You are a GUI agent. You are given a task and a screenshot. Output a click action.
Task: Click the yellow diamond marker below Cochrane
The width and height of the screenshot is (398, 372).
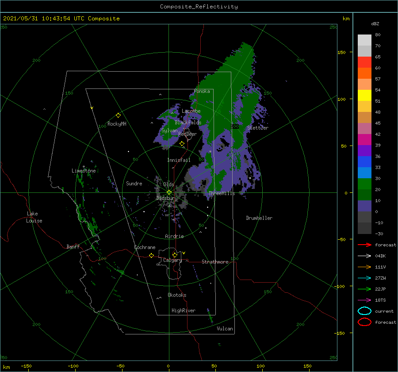[x=152, y=256]
